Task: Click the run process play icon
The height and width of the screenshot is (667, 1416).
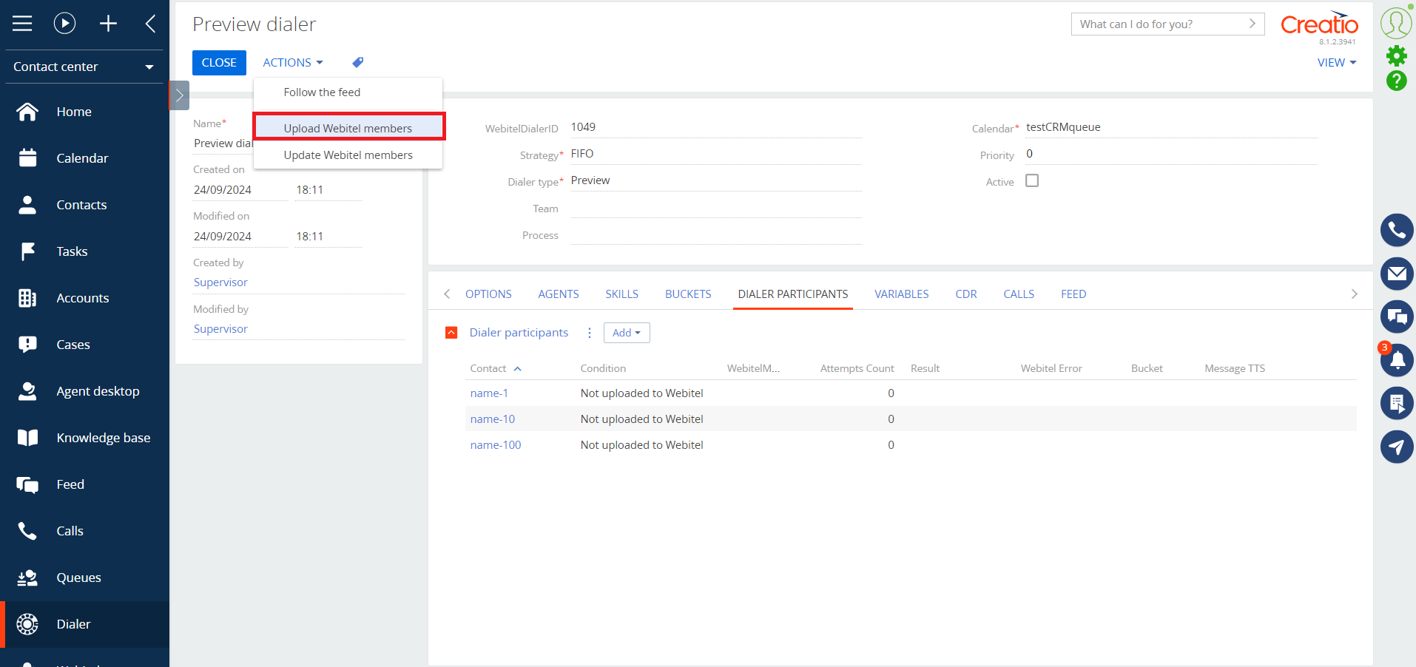Action: click(x=64, y=24)
